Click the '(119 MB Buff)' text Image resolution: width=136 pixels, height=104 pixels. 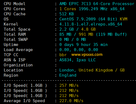(x=111, y=34)
